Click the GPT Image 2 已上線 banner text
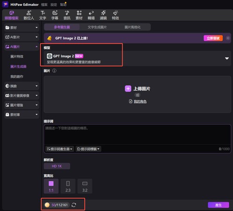This screenshot has height=211, width=233. (x=72, y=38)
